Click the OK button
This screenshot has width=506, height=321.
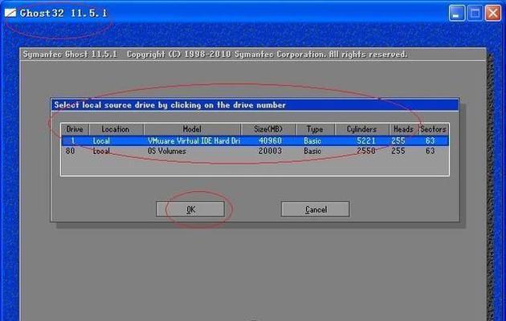tap(190, 209)
